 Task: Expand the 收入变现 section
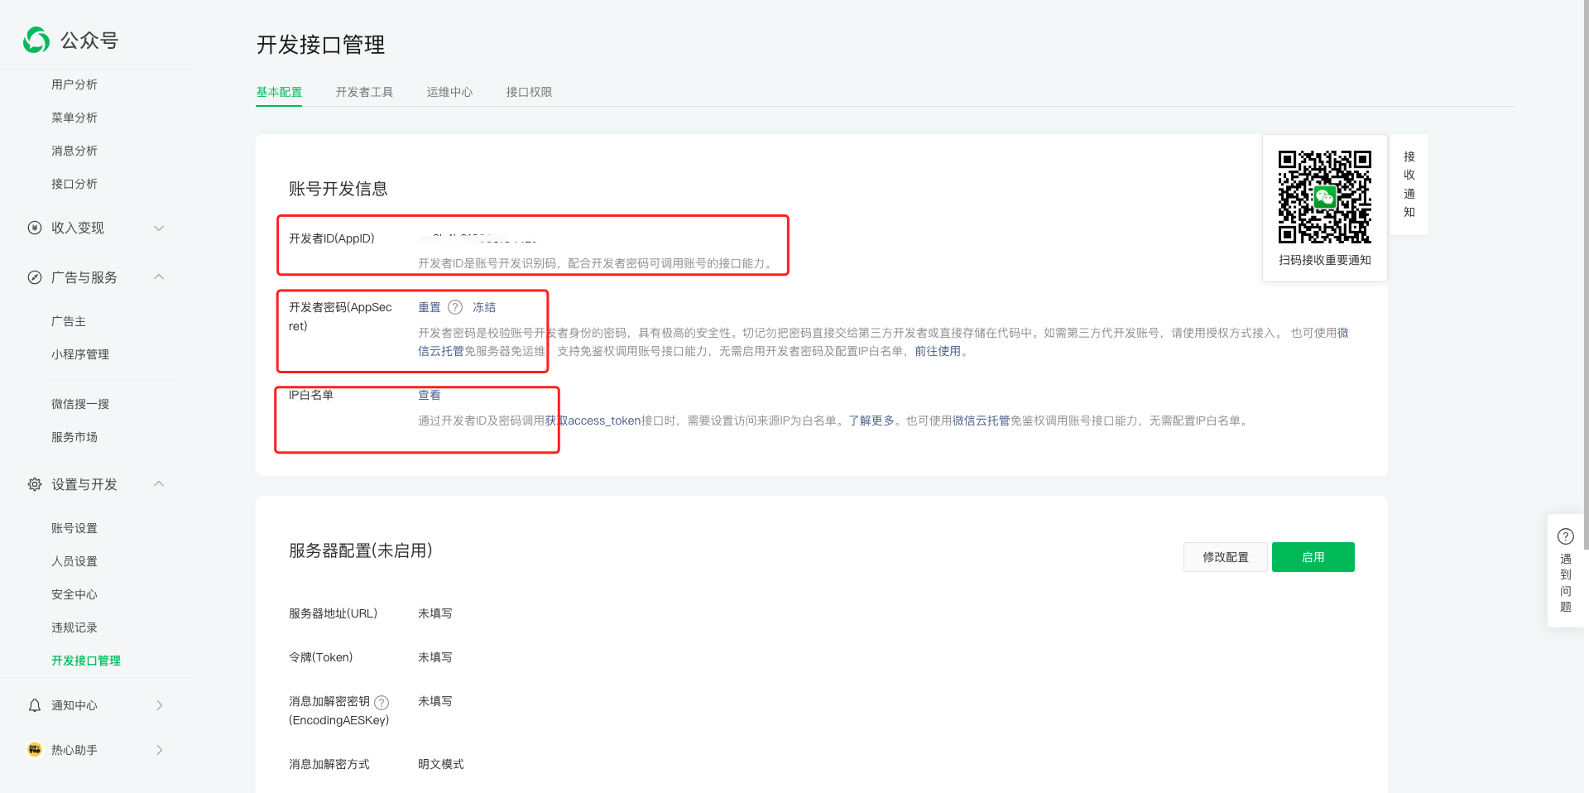pos(159,228)
